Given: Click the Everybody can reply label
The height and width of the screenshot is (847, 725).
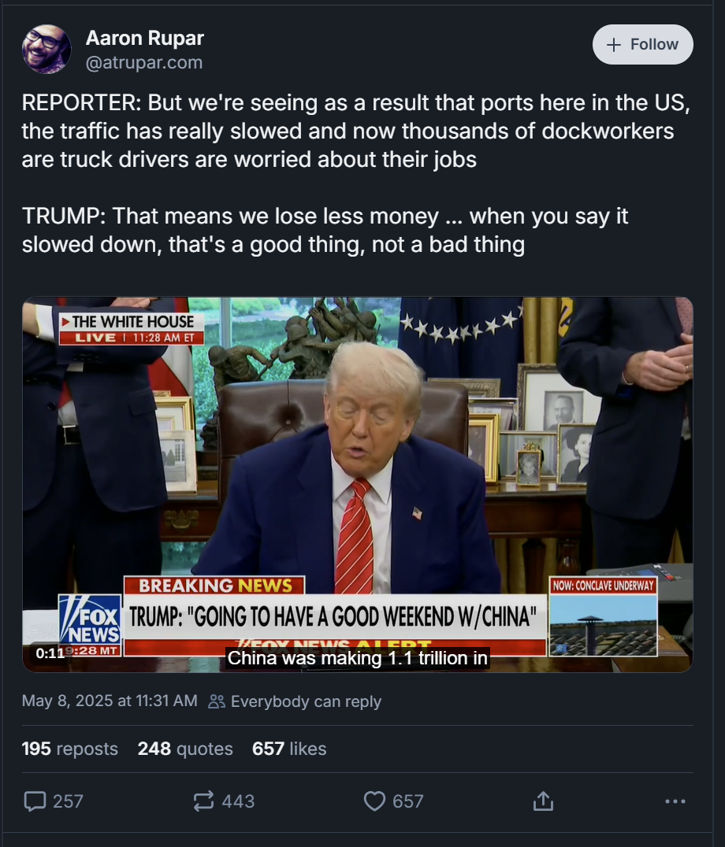Looking at the screenshot, I should tap(306, 701).
